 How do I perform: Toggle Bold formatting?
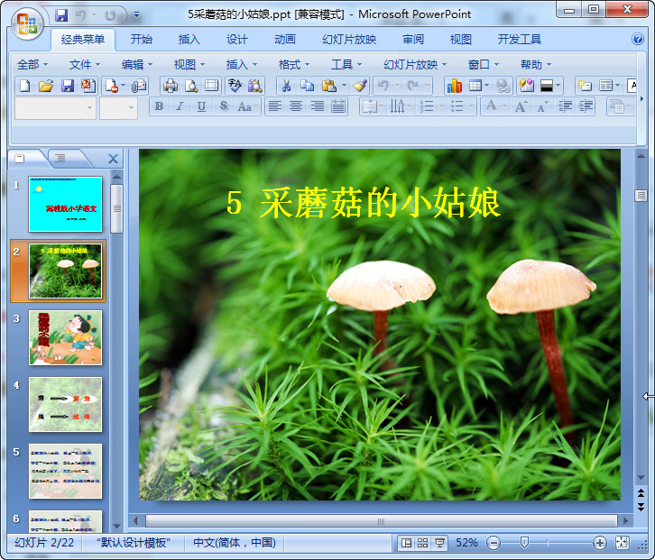[x=160, y=106]
